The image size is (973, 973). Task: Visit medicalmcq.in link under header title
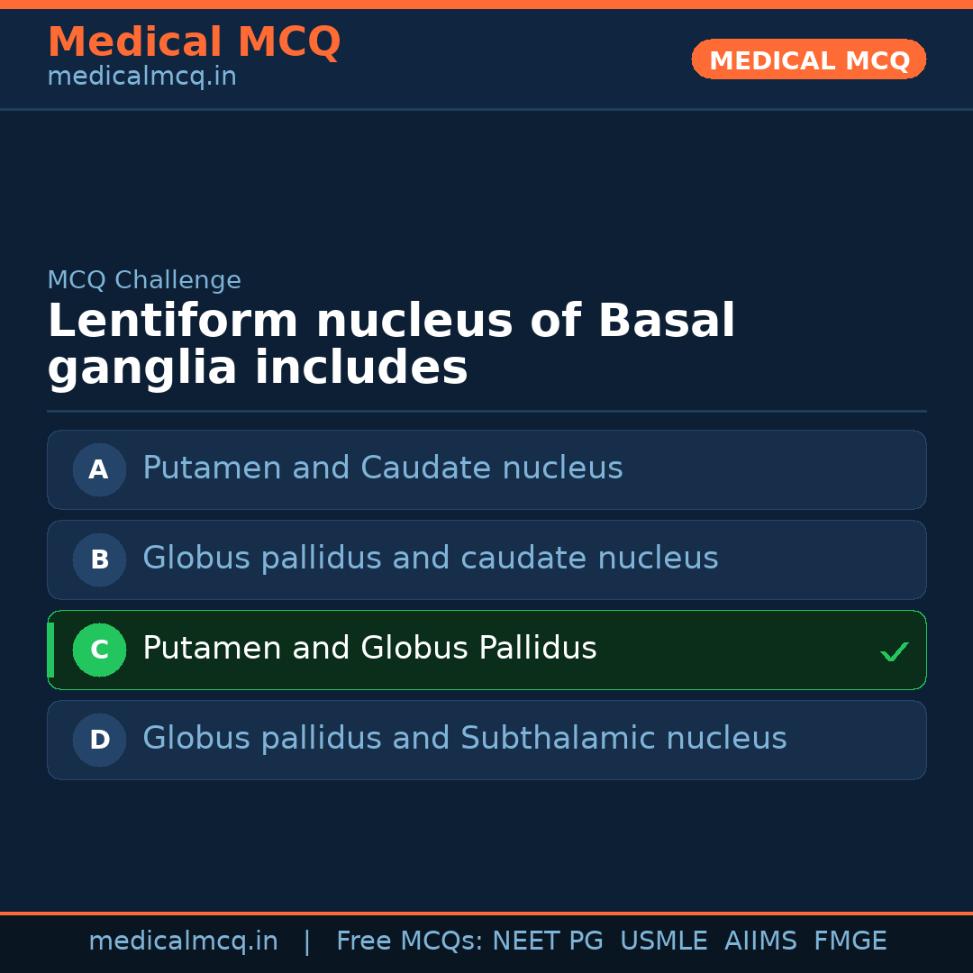[141, 77]
